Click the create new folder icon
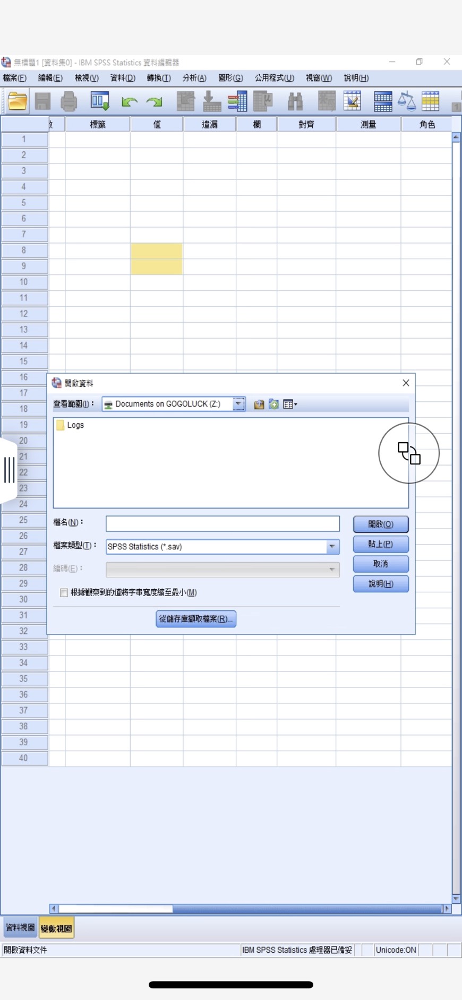This screenshot has width=462, height=1000. [273, 404]
